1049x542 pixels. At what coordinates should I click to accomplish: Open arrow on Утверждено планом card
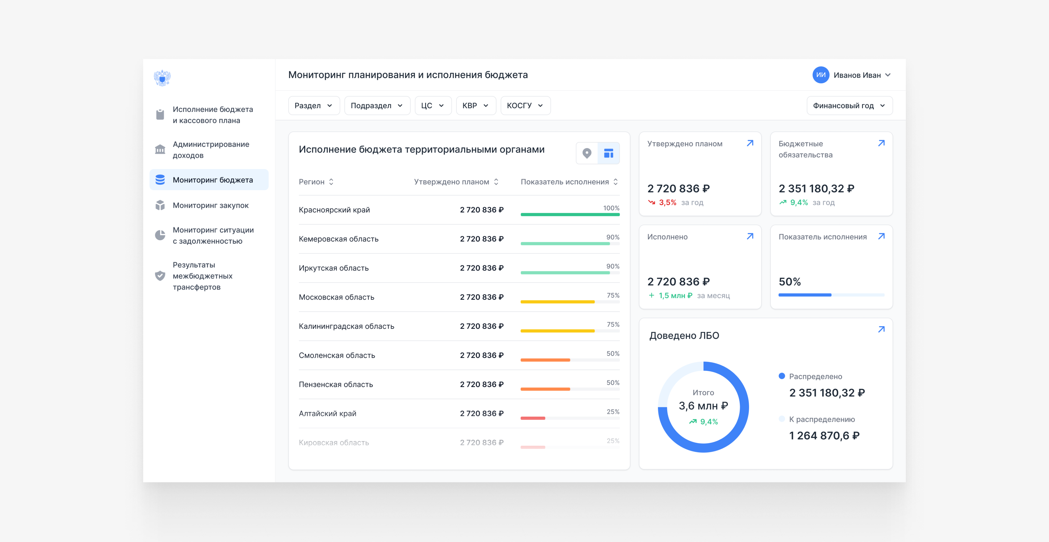tap(750, 143)
